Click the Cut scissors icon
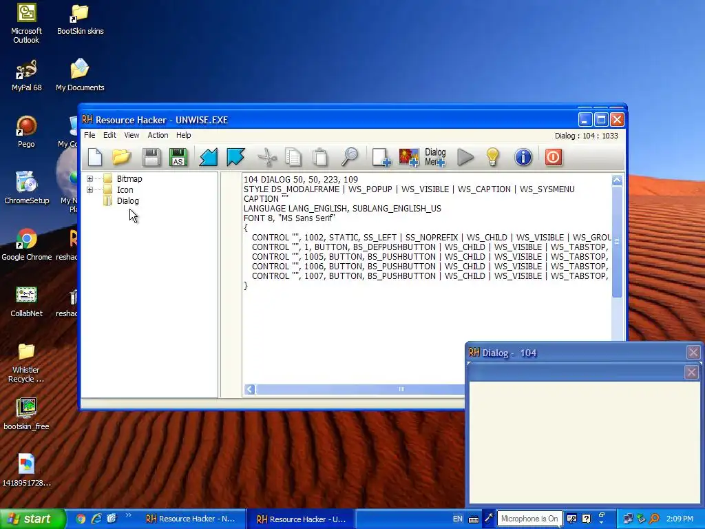This screenshot has width=705, height=529. tap(267, 157)
